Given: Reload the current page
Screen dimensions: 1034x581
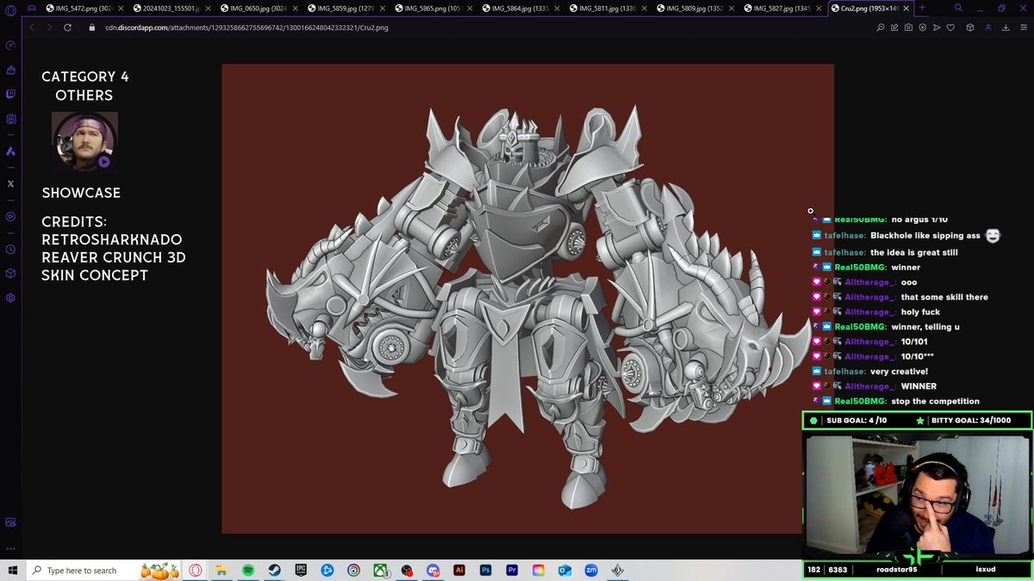Looking at the screenshot, I should (69, 27).
